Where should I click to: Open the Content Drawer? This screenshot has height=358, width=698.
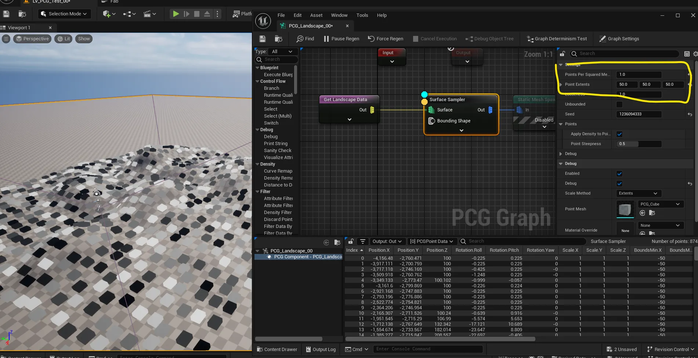tap(277, 349)
